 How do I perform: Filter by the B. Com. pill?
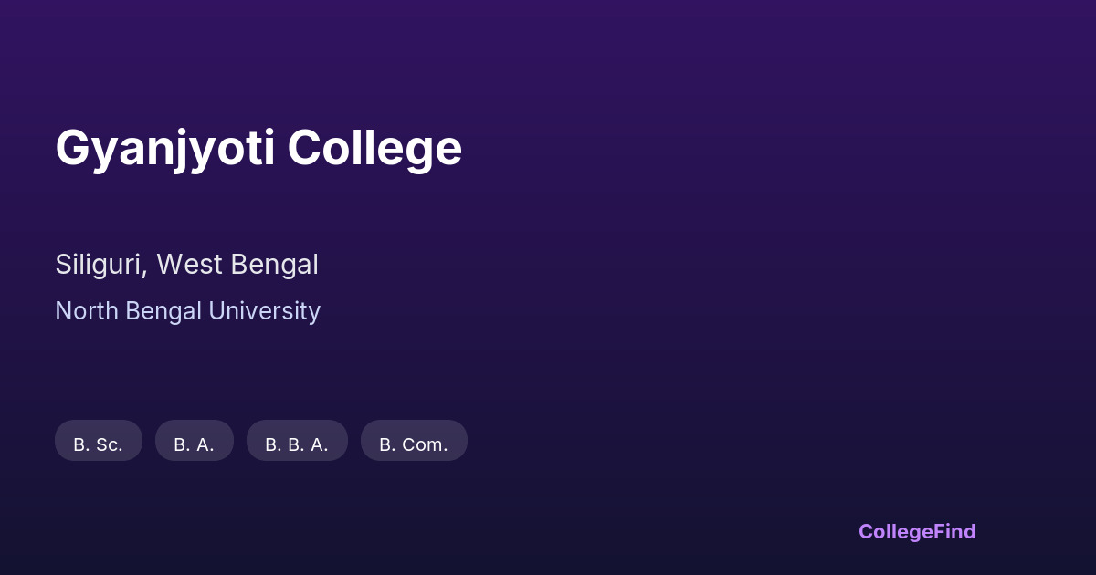pyautogui.click(x=414, y=442)
